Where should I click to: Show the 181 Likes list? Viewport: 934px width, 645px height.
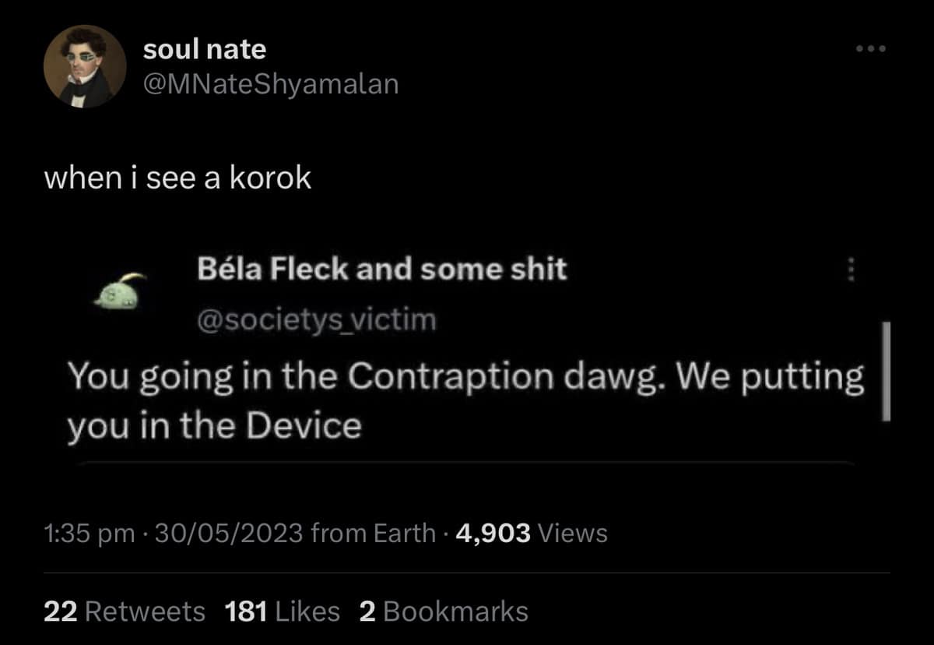282,611
